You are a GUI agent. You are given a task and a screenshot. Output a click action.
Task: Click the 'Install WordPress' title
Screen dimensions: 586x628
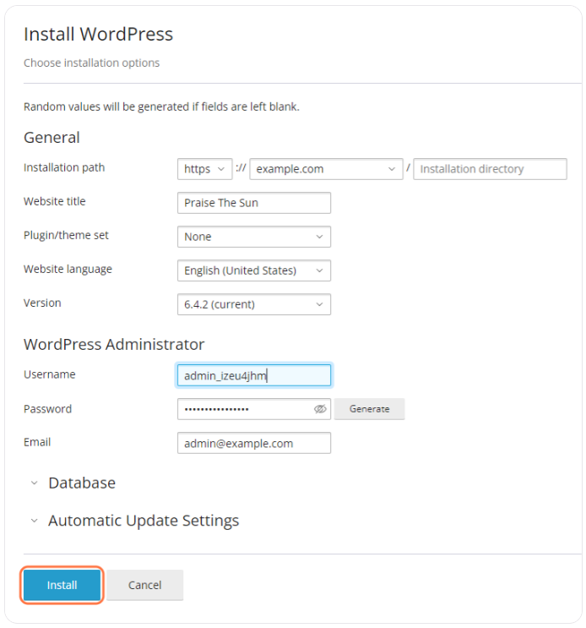coord(99,34)
